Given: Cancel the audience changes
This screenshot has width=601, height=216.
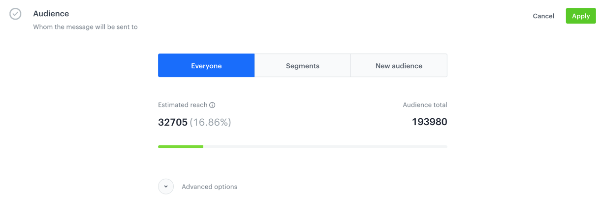Looking at the screenshot, I should coord(543,16).
